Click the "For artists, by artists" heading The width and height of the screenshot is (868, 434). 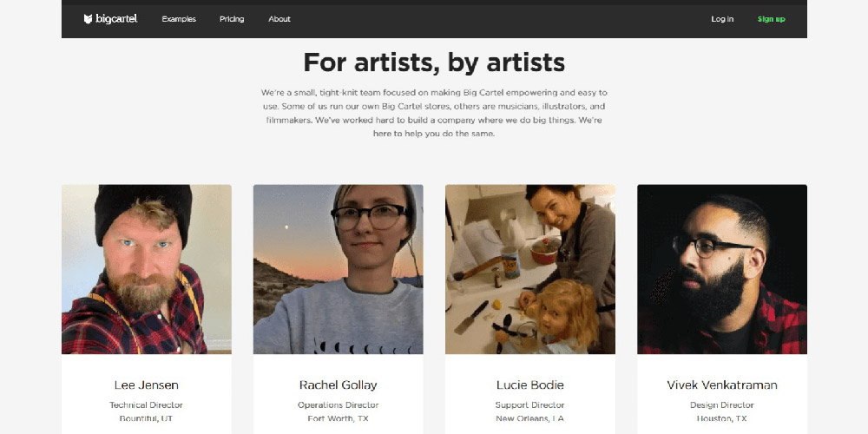pyautogui.click(x=434, y=62)
